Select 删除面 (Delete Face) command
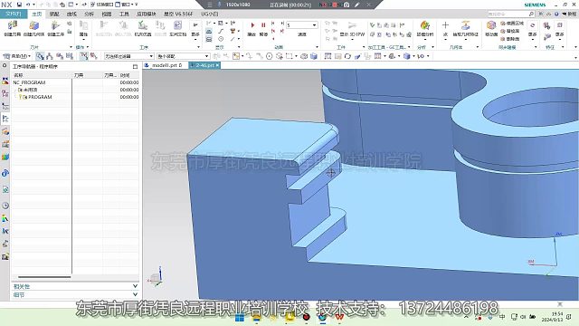Screen dimensions: 579x326 click(510, 38)
